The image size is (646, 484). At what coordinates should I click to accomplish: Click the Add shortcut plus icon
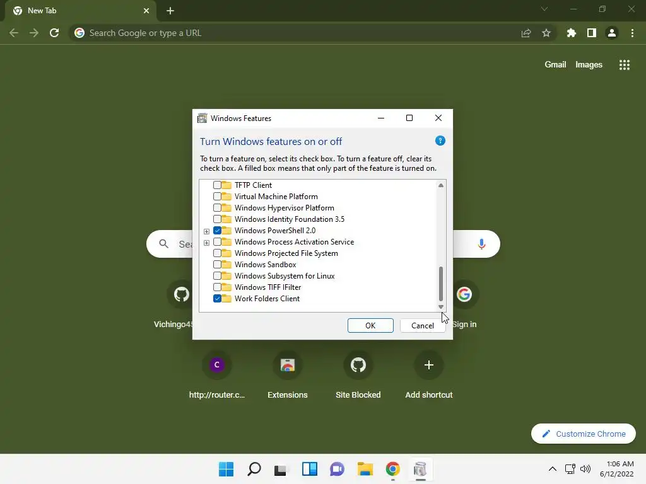click(429, 365)
